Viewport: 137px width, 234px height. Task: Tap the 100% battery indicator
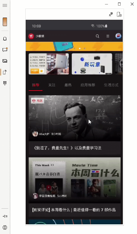click(x=102, y=26)
